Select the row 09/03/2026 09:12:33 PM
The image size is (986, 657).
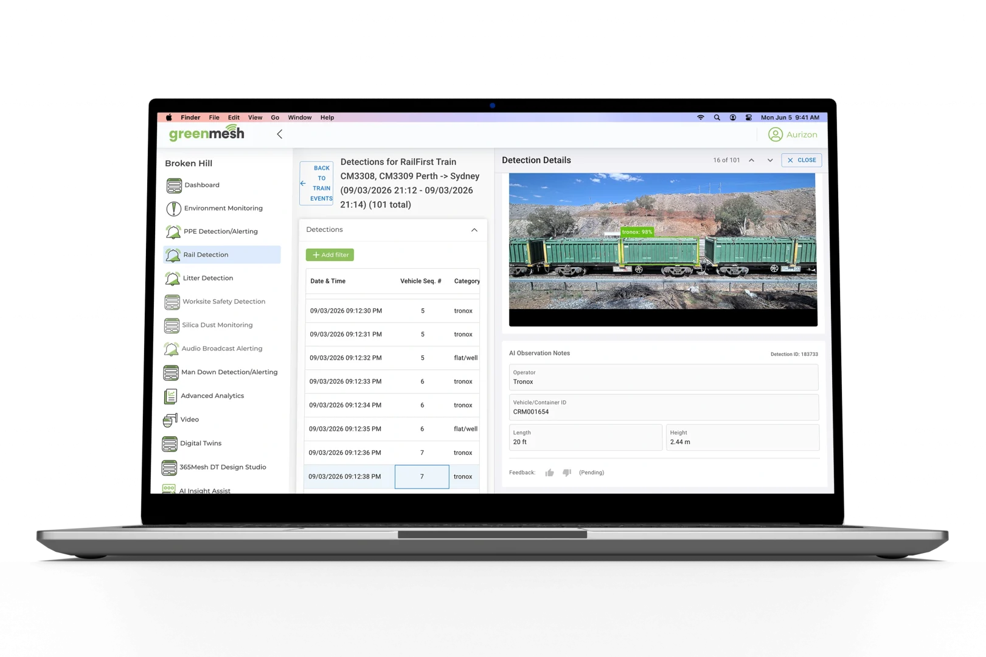pos(392,382)
